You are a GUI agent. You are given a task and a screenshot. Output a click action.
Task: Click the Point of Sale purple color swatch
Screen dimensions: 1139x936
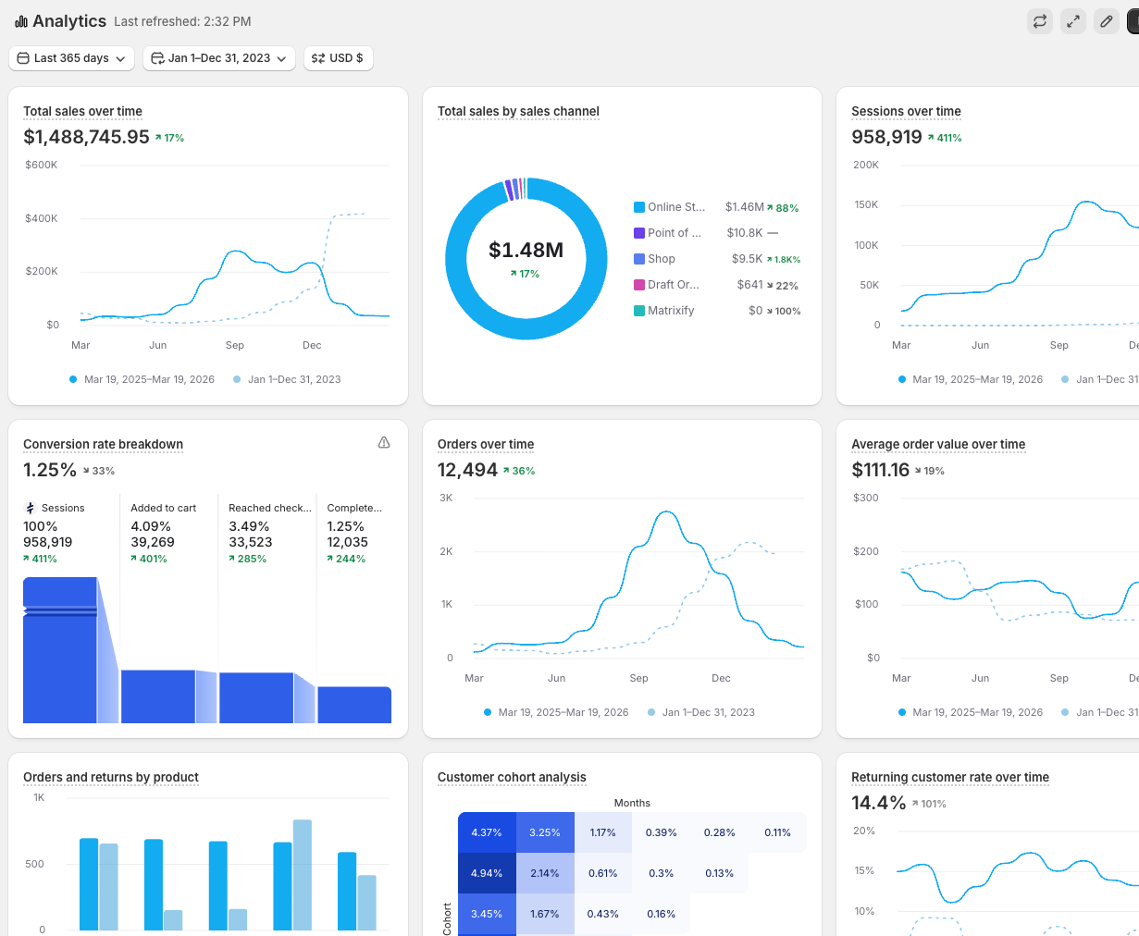coord(639,233)
